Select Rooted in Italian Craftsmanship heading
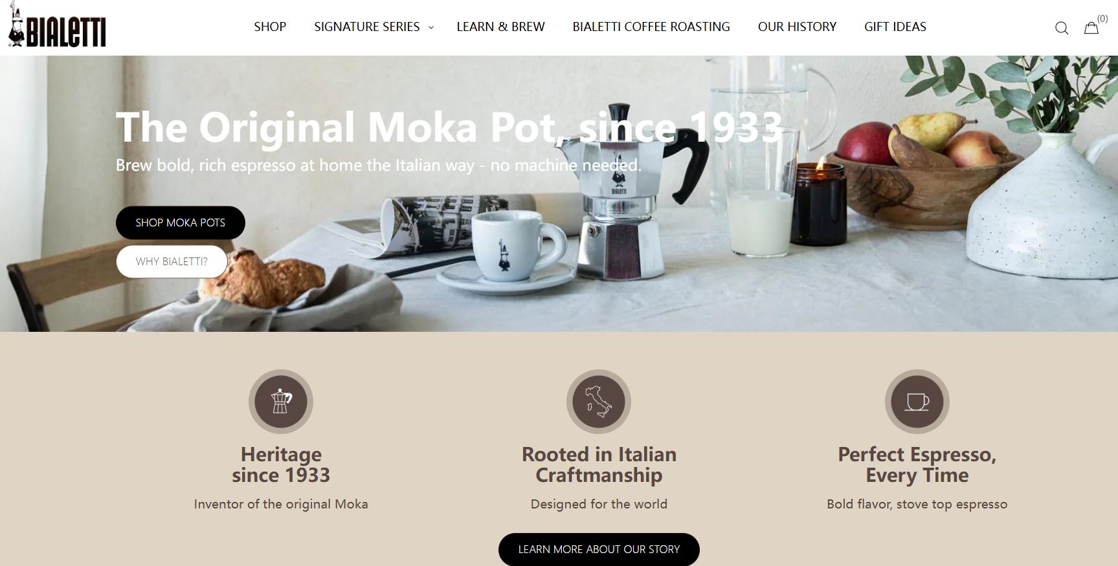This screenshot has width=1118, height=566. 599,464
